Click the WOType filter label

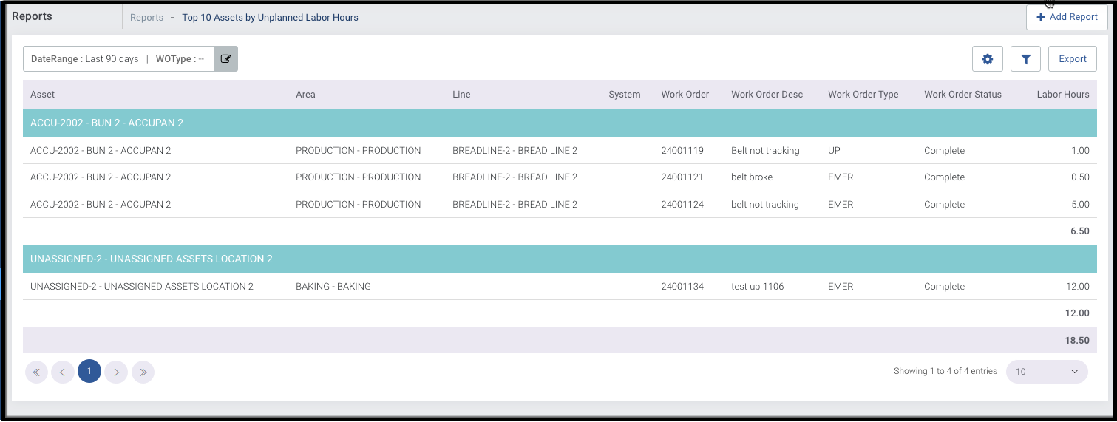(176, 59)
